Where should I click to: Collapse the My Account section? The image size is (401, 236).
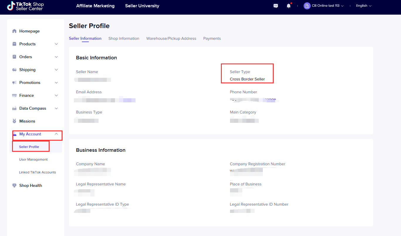(x=56, y=134)
